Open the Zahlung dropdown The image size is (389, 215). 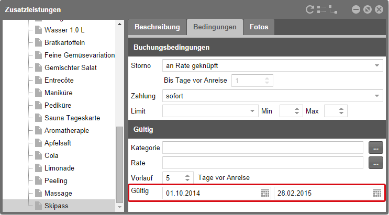(x=377, y=96)
